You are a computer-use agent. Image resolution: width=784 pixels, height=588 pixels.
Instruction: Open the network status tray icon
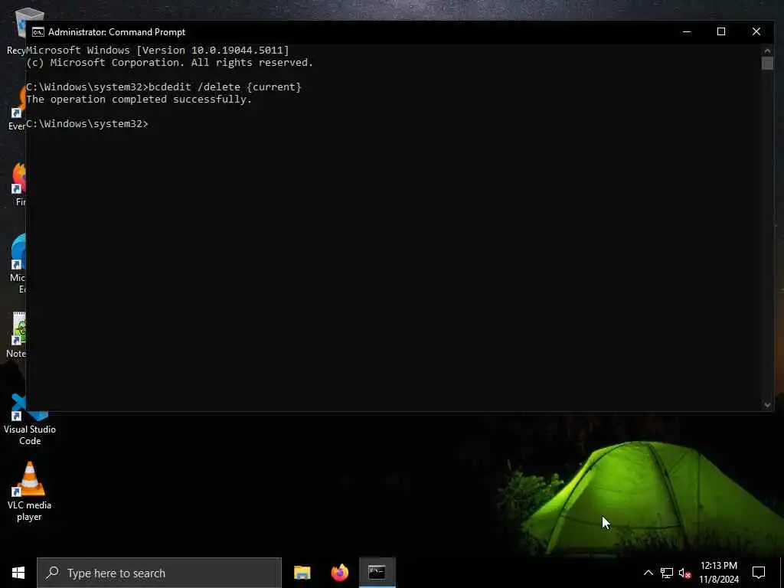click(x=667, y=573)
